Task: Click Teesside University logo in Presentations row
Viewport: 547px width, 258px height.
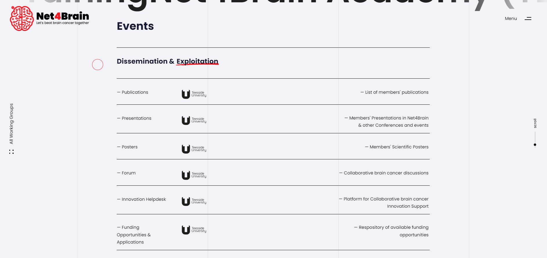Action: click(x=194, y=120)
